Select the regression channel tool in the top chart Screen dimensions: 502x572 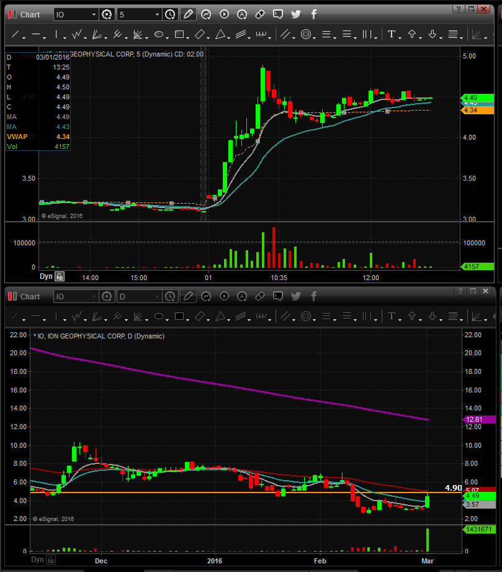(241, 35)
